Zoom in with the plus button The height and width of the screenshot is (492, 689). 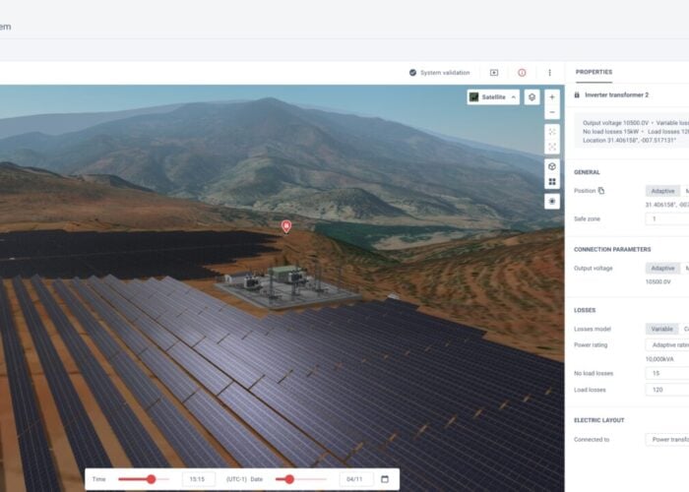point(551,97)
